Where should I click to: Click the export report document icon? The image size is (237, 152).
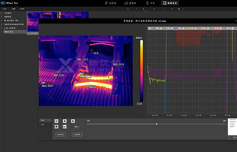[x=57, y=127]
